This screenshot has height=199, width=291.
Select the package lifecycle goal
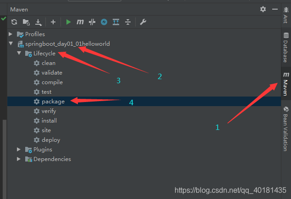click(x=144, y=102)
